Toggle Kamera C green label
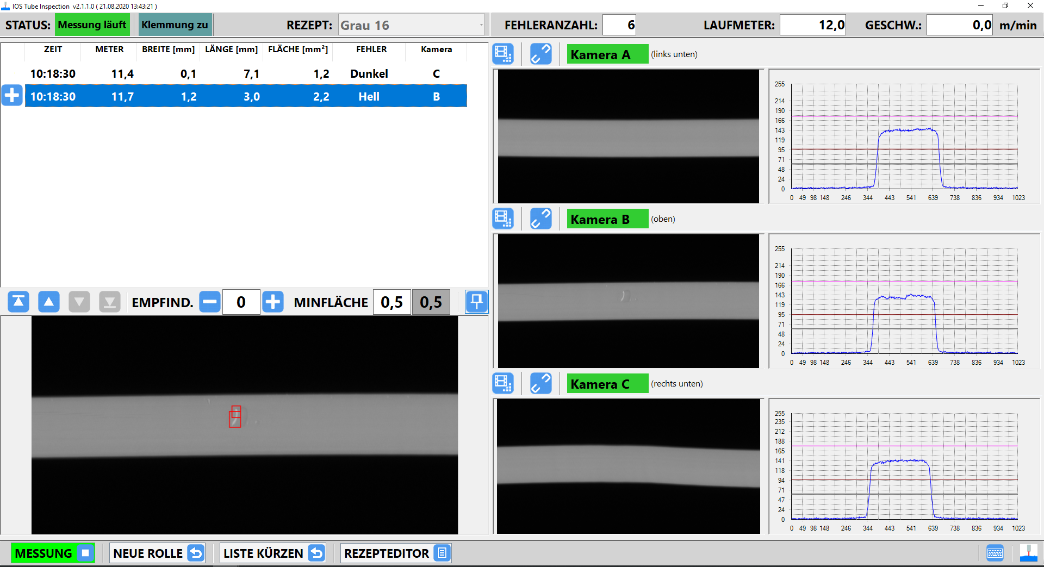Screen dimensions: 1044x567 click(607, 384)
